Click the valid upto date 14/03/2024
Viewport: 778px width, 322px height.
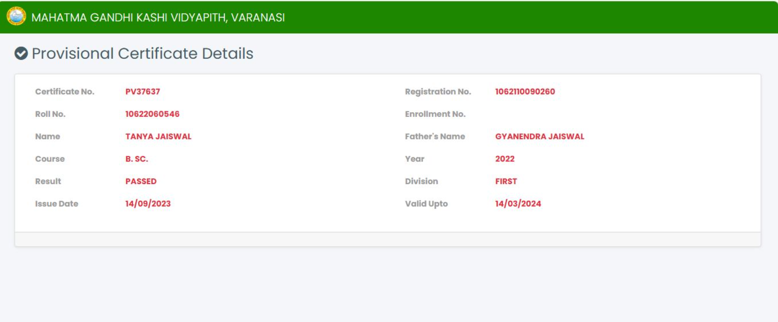click(x=518, y=204)
